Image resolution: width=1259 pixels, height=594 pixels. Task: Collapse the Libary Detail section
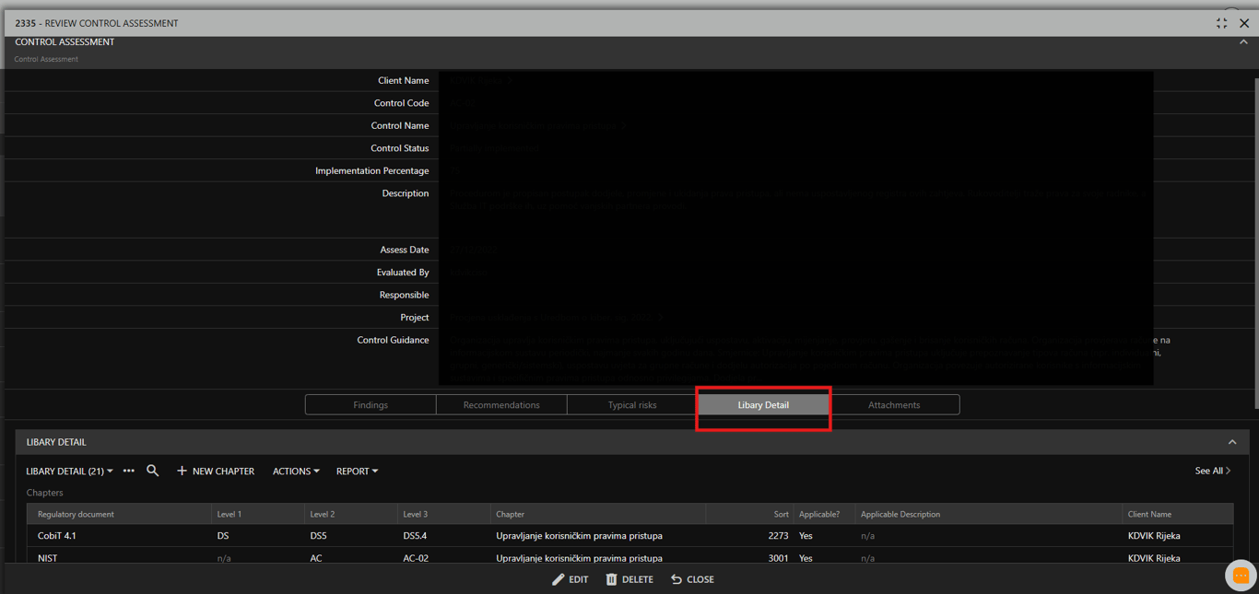(x=1232, y=442)
